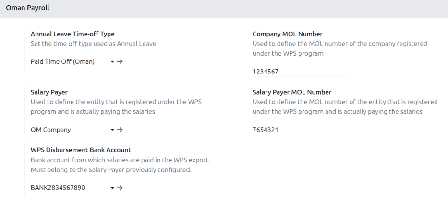Open external link arrow for Paid Time Off (Oman)
Image resolution: width=448 pixels, height=204 pixels.
(x=120, y=61)
